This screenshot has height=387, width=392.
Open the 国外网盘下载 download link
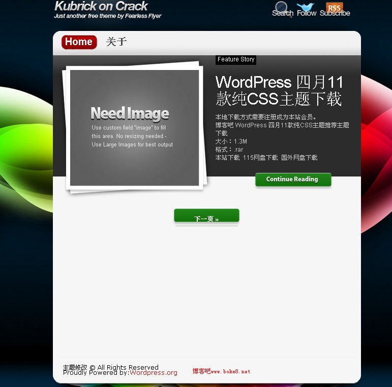tap(299, 158)
